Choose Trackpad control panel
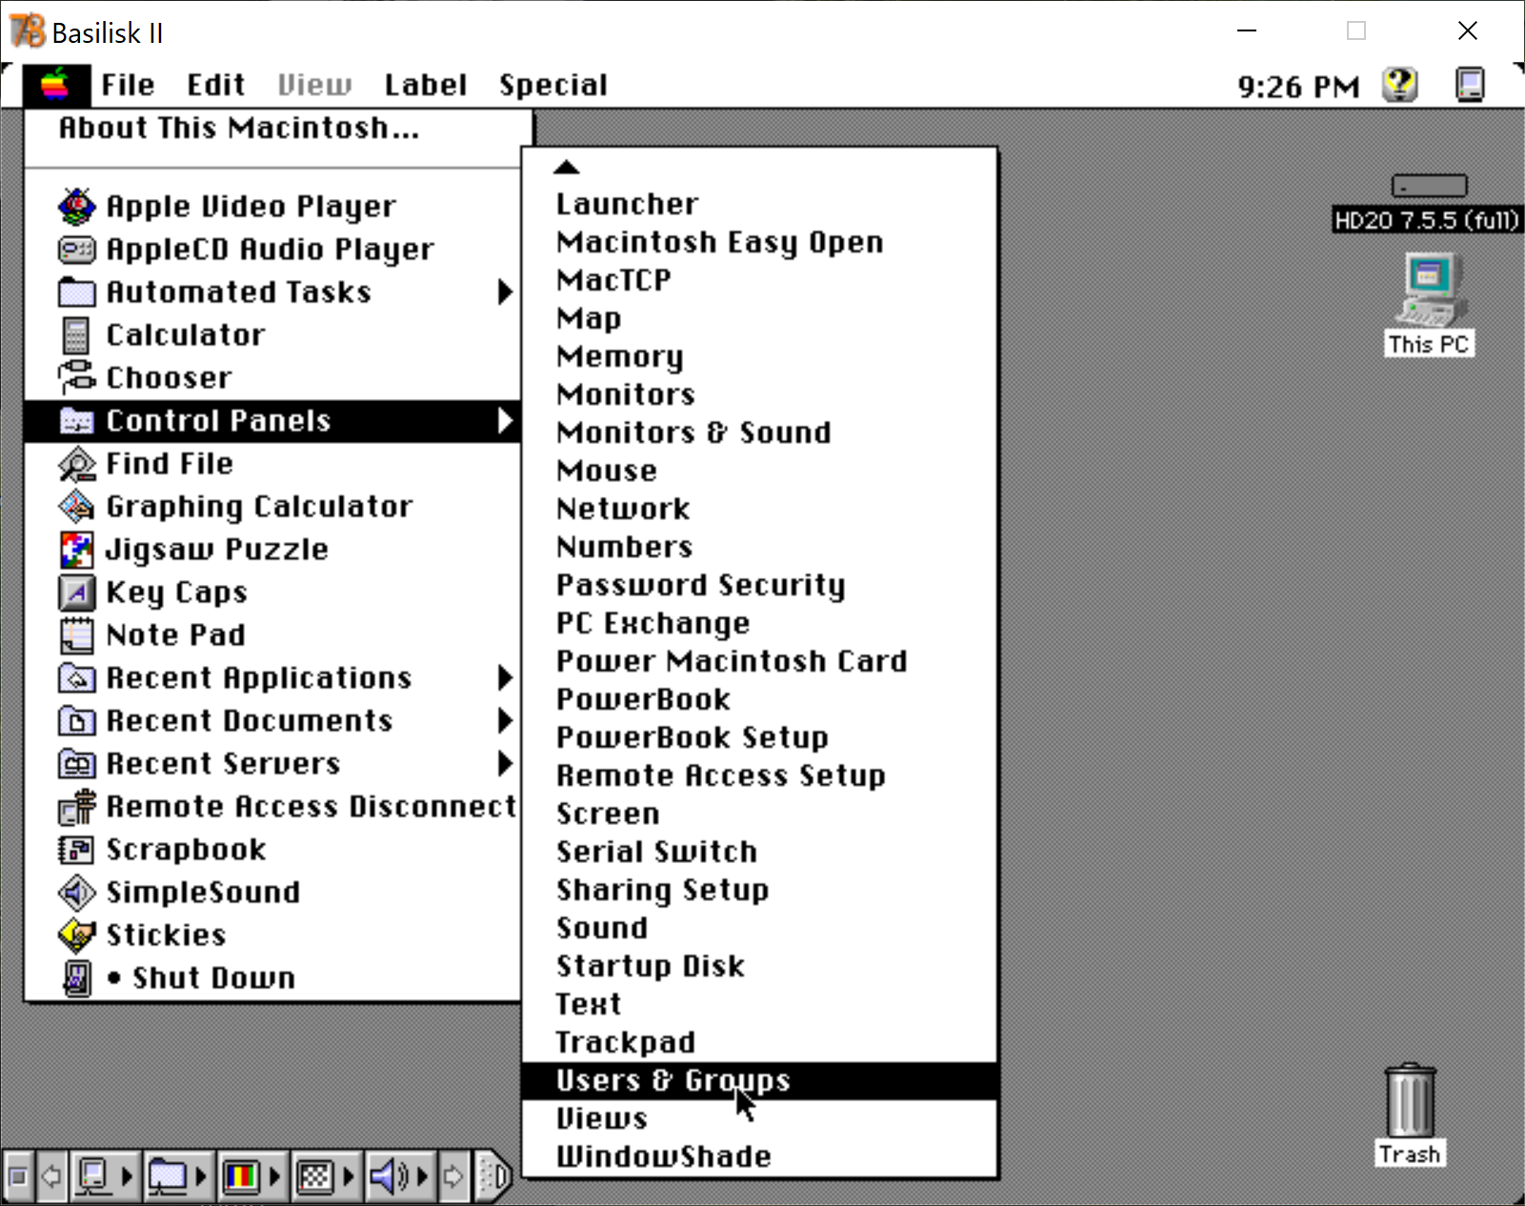The image size is (1525, 1206). (x=759, y=1043)
